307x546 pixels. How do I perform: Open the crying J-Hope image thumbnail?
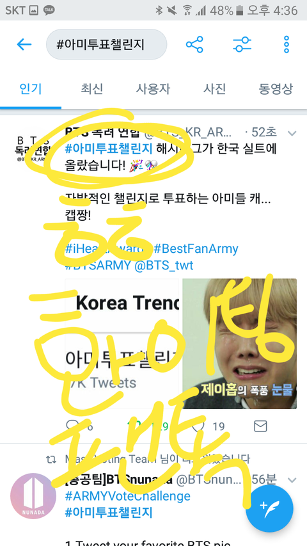240,344
